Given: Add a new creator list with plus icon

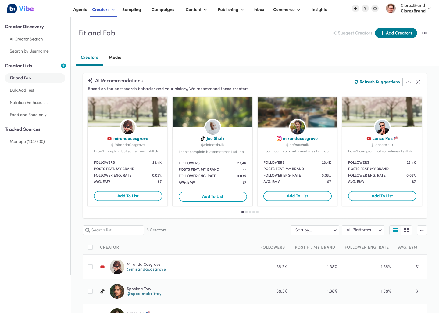Looking at the screenshot, I should click(x=63, y=66).
